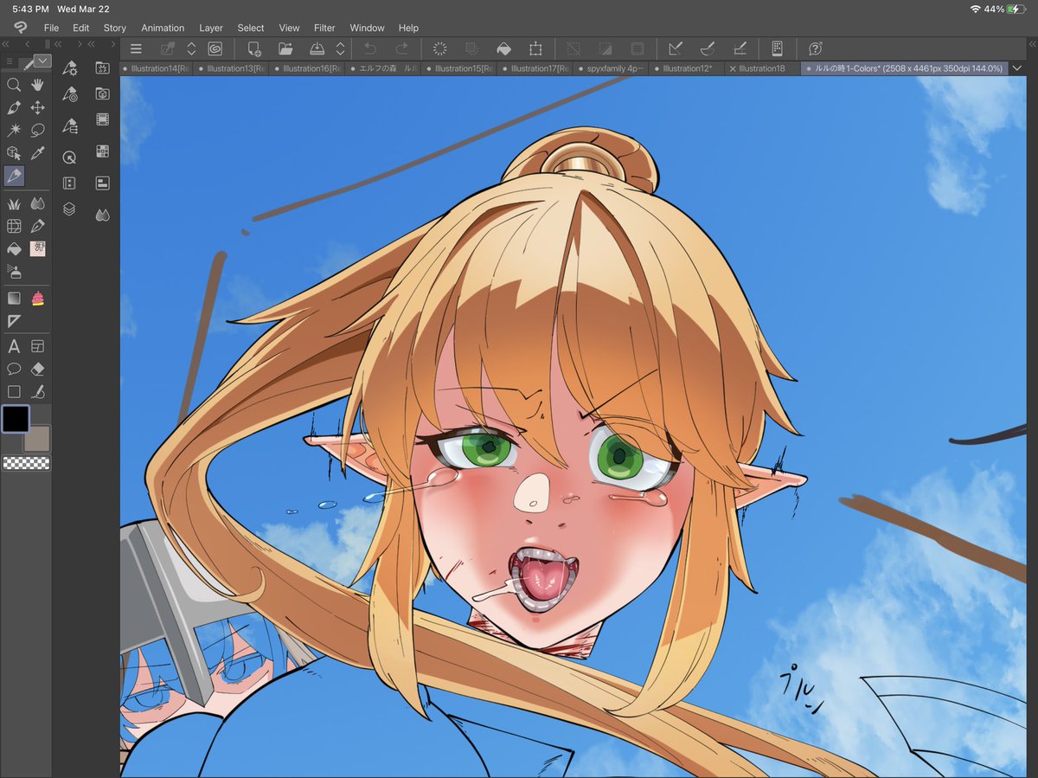Open the Tool Property palette icon

click(70, 68)
